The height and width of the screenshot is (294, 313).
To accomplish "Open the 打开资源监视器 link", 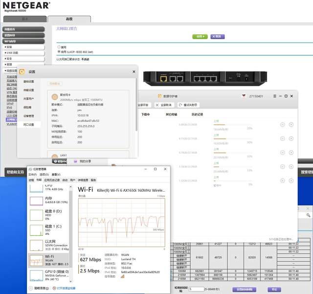I will tap(66, 288).
